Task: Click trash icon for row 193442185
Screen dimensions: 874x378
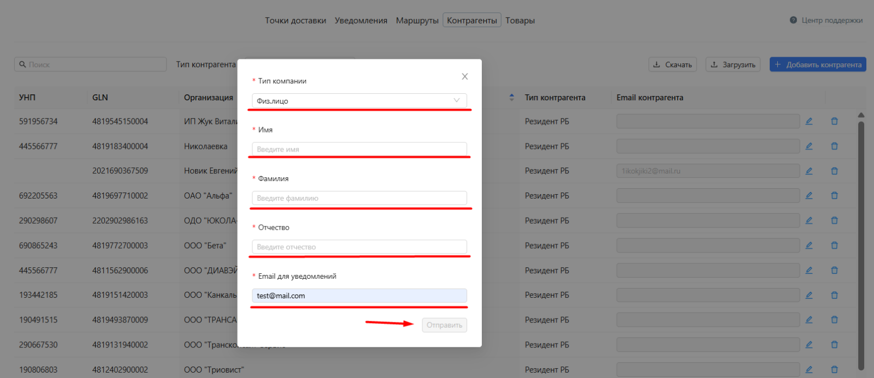Action: 834,295
